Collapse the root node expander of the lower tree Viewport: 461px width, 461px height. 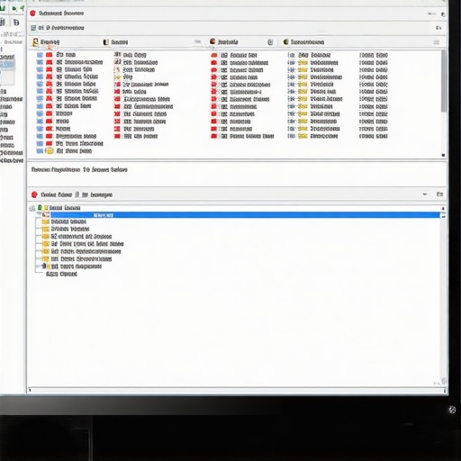tap(32, 208)
